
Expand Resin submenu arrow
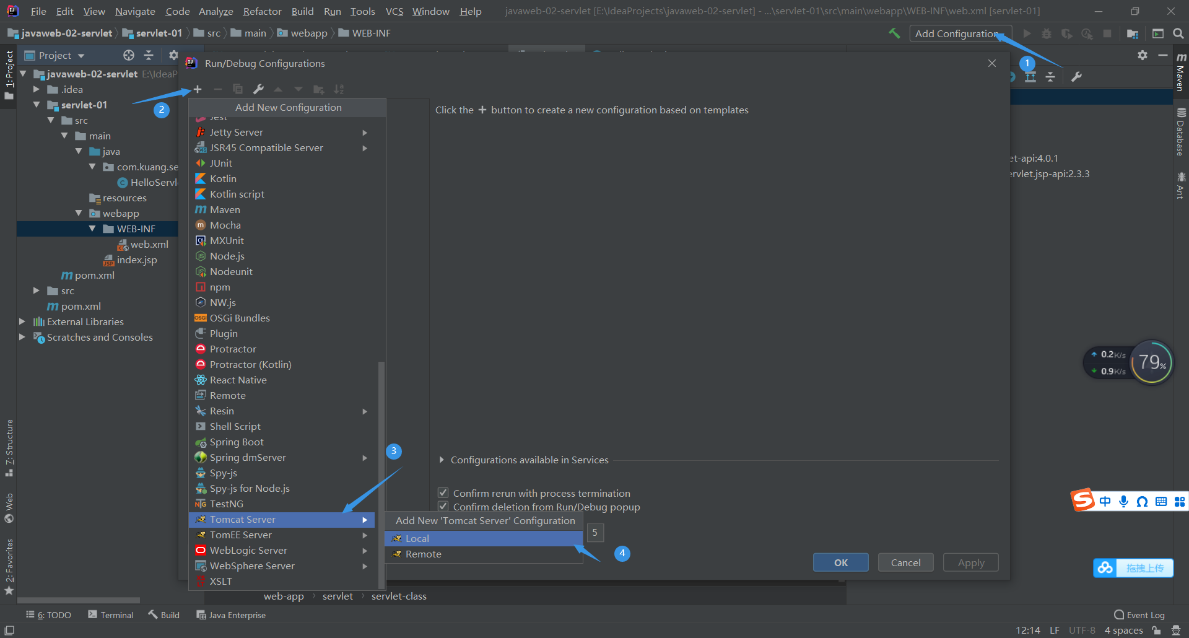tap(365, 411)
